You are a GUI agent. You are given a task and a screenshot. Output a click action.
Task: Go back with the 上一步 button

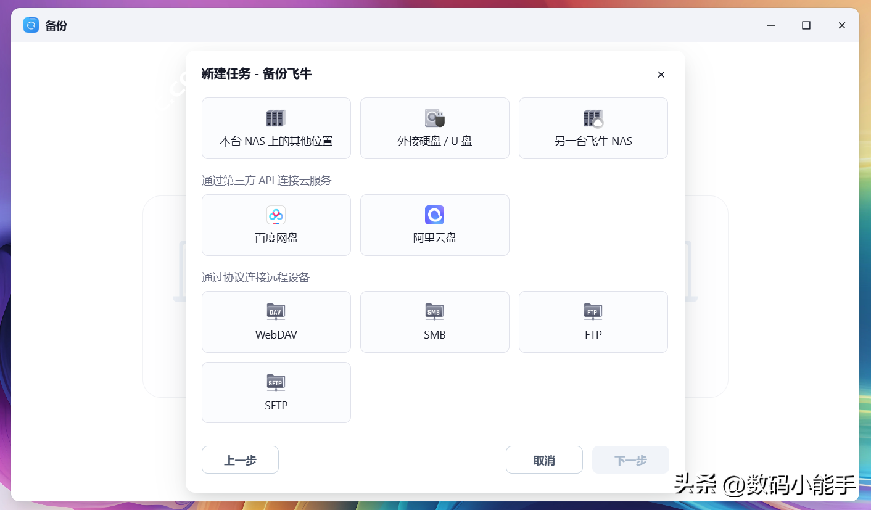pyautogui.click(x=240, y=460)
